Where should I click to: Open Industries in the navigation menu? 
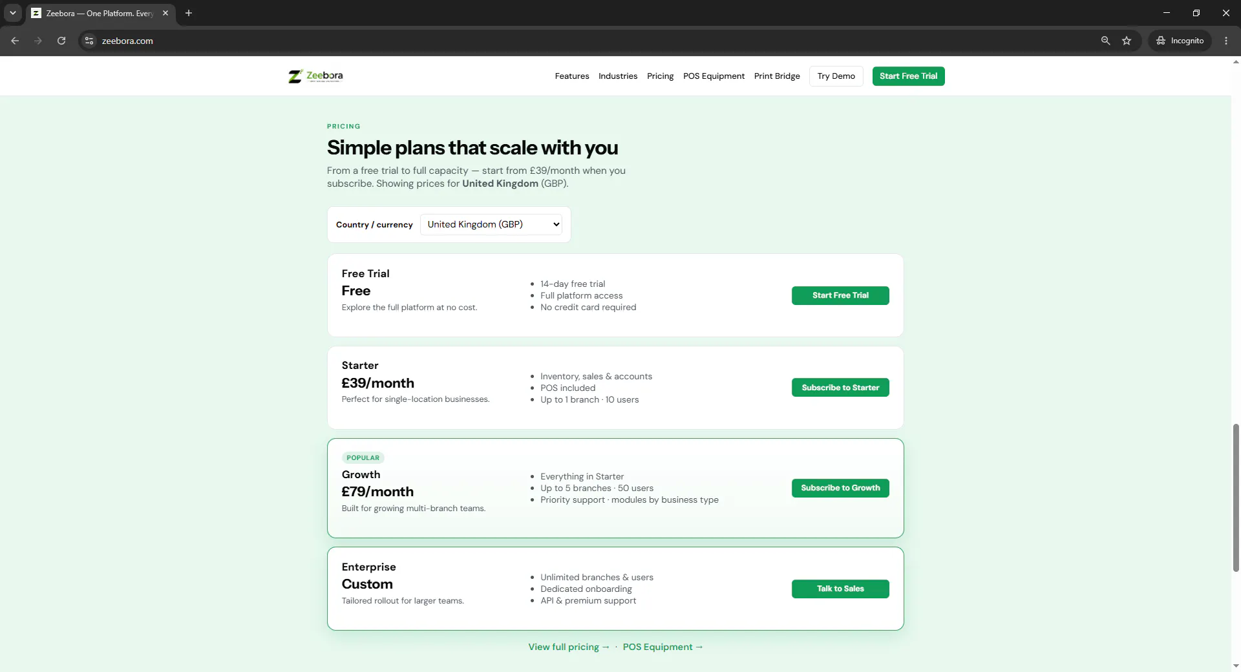click(618, 76)
